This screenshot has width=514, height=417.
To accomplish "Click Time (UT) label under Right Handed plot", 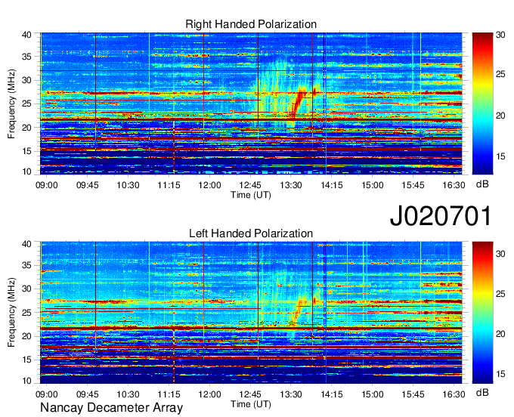I will tap(251, 195).
